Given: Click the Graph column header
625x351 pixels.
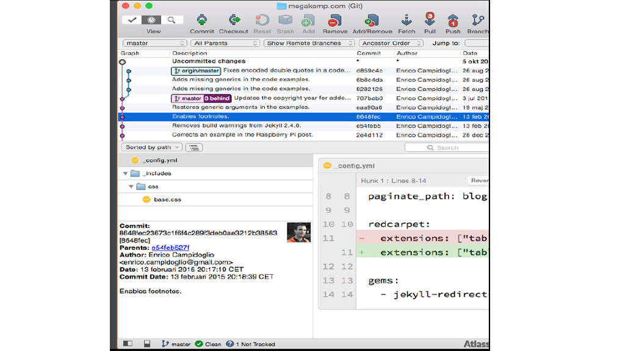Looking at the screenshot, I should click(130, 53).
